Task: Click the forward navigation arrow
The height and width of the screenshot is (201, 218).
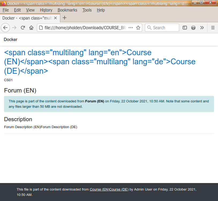Action: pyautogui.click(x=14, y=28)
